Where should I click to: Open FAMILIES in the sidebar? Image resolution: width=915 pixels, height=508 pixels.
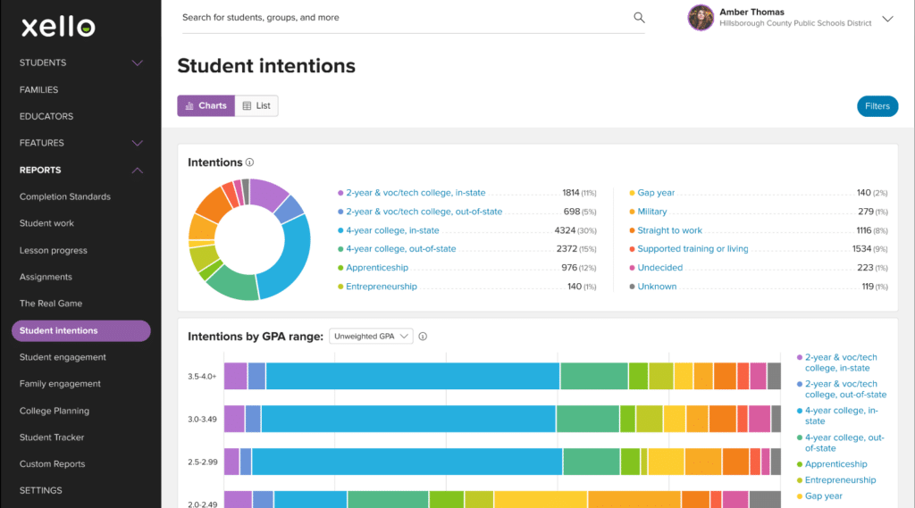click(38, 90)
